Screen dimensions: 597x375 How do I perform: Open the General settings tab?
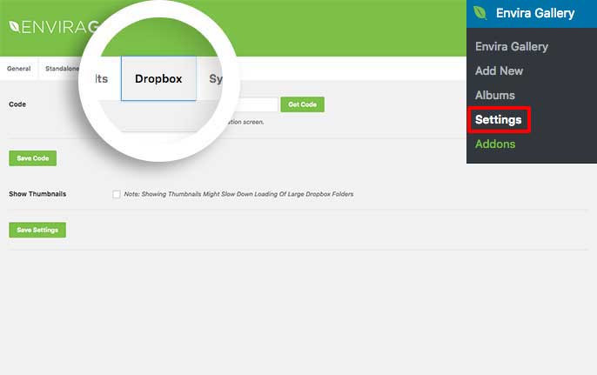coord(18,69)
